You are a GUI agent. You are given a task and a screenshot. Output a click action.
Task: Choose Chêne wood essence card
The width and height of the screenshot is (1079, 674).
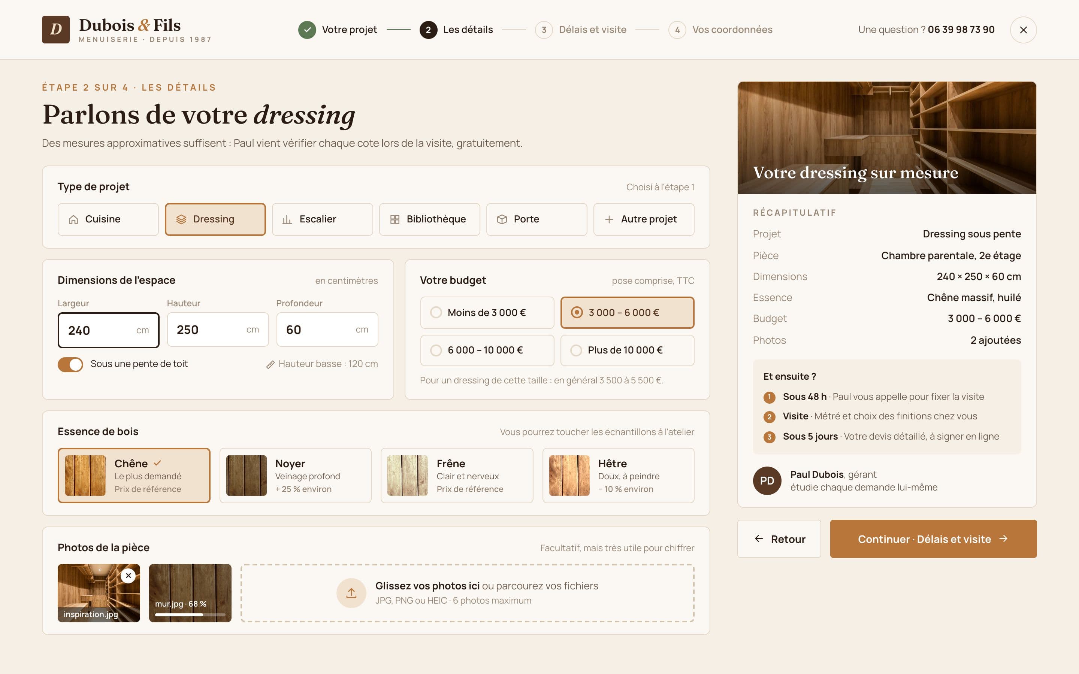(x=134, y=475)
